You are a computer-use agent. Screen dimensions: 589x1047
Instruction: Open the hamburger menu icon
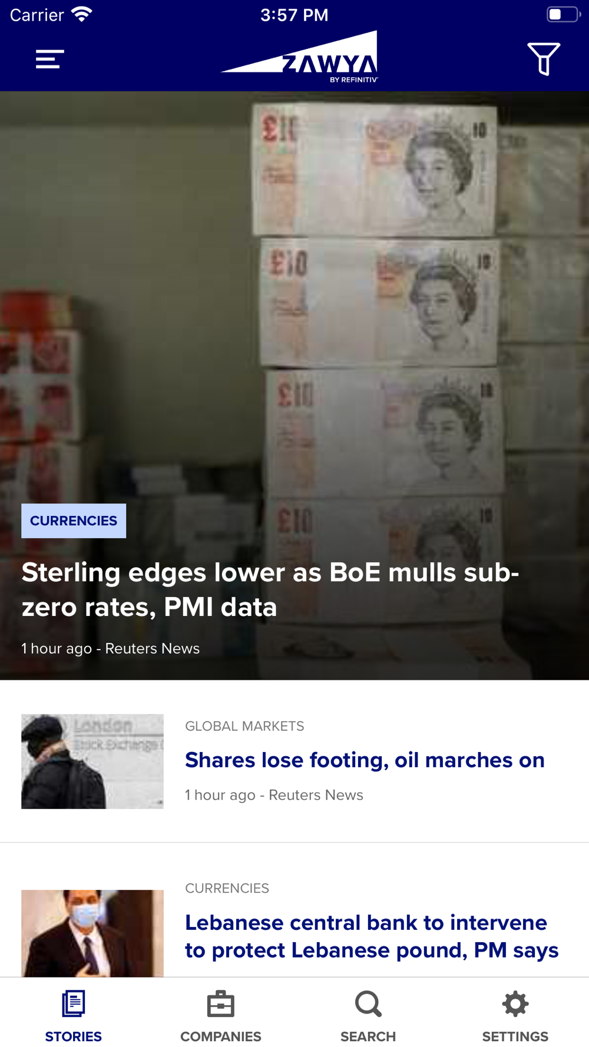coord(49,59)
